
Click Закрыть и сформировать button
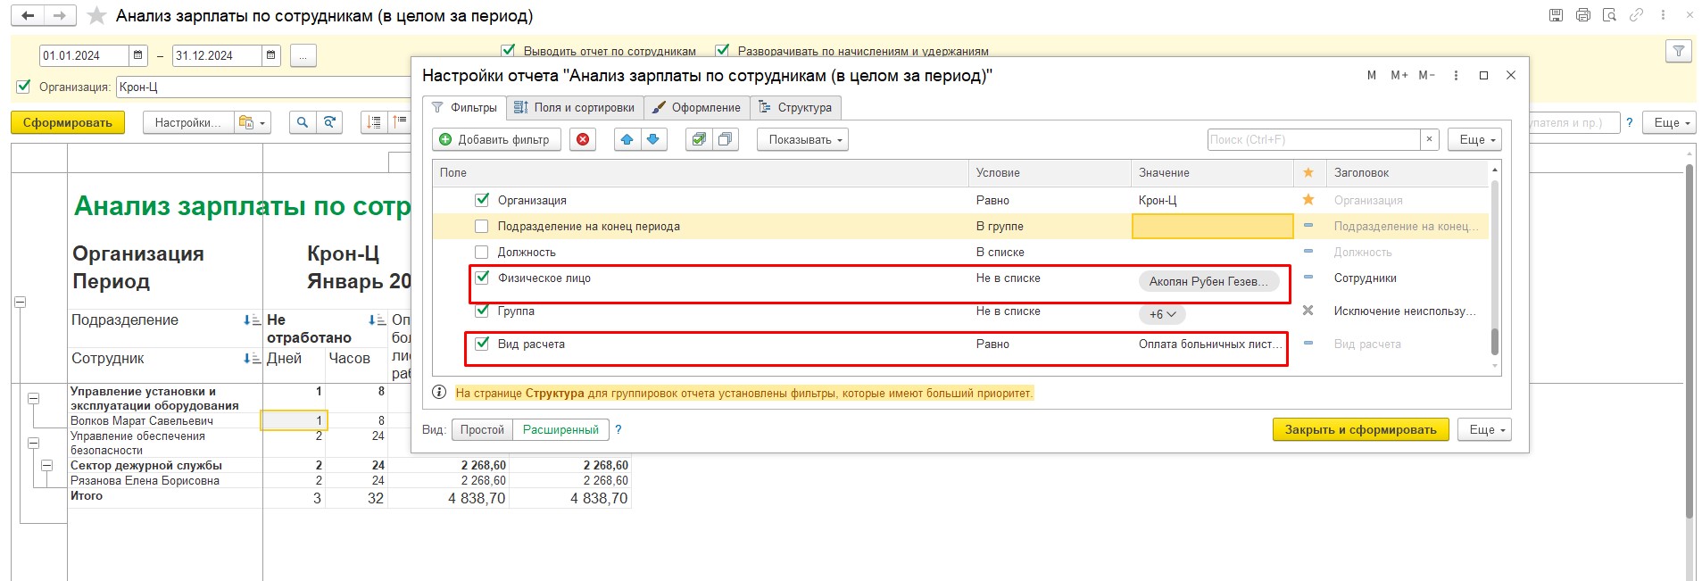click(1360, 429)
